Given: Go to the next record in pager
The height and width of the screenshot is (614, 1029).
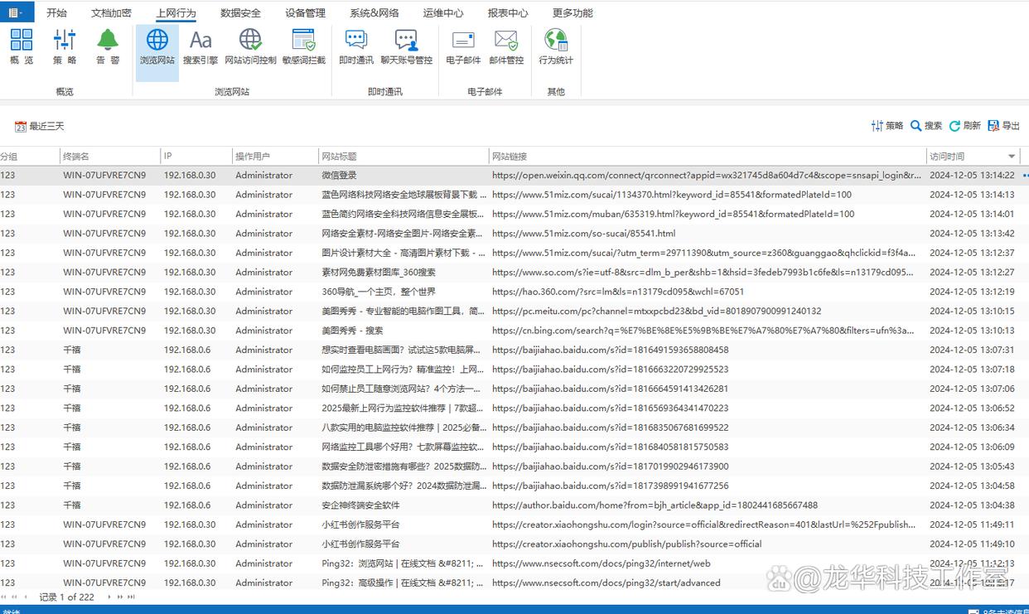Looking at the screenshot, I should (x=109, y=597).
